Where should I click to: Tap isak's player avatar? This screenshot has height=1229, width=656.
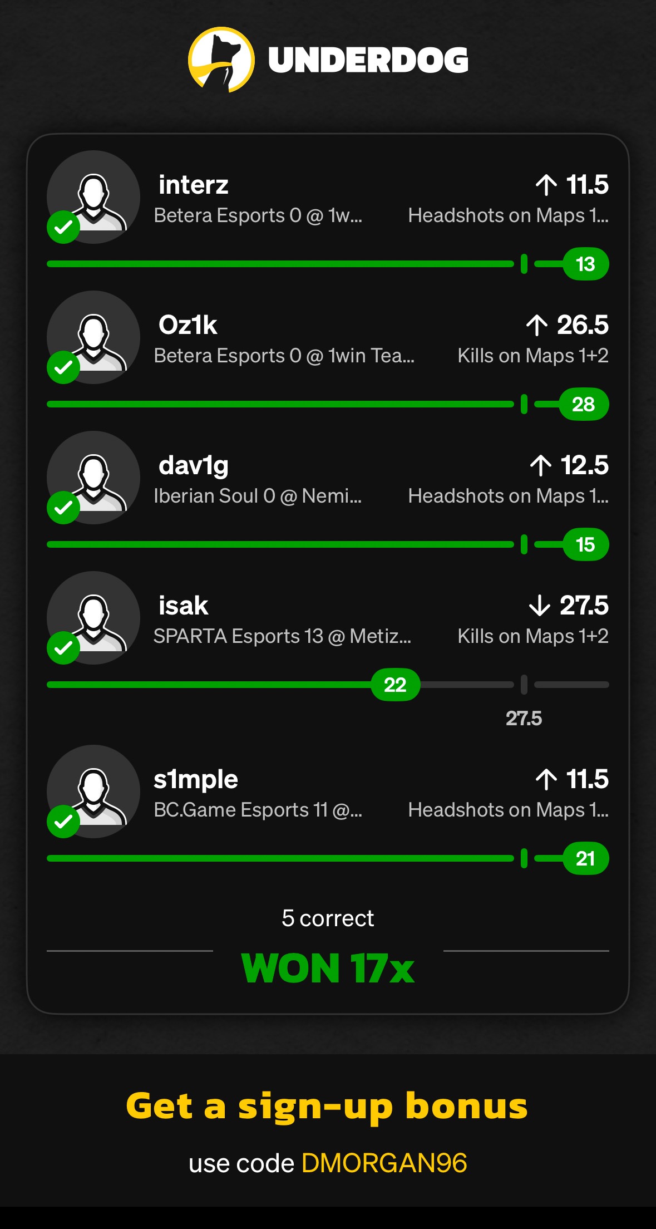[x=93, y=618]
